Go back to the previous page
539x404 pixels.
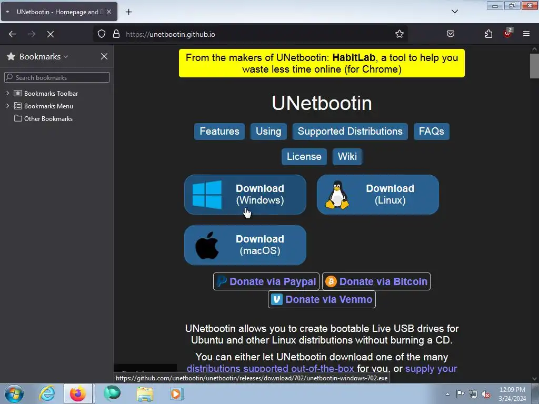(x=13, y=34)
